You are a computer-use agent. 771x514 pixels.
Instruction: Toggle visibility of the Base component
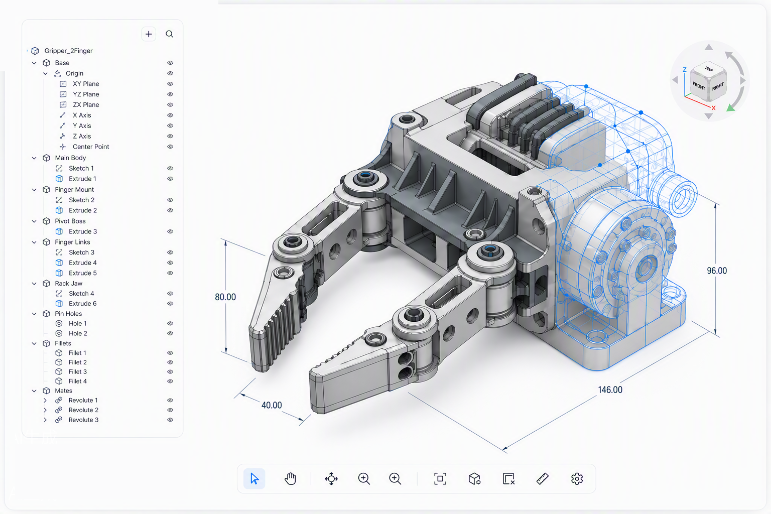tap(170, 63)
